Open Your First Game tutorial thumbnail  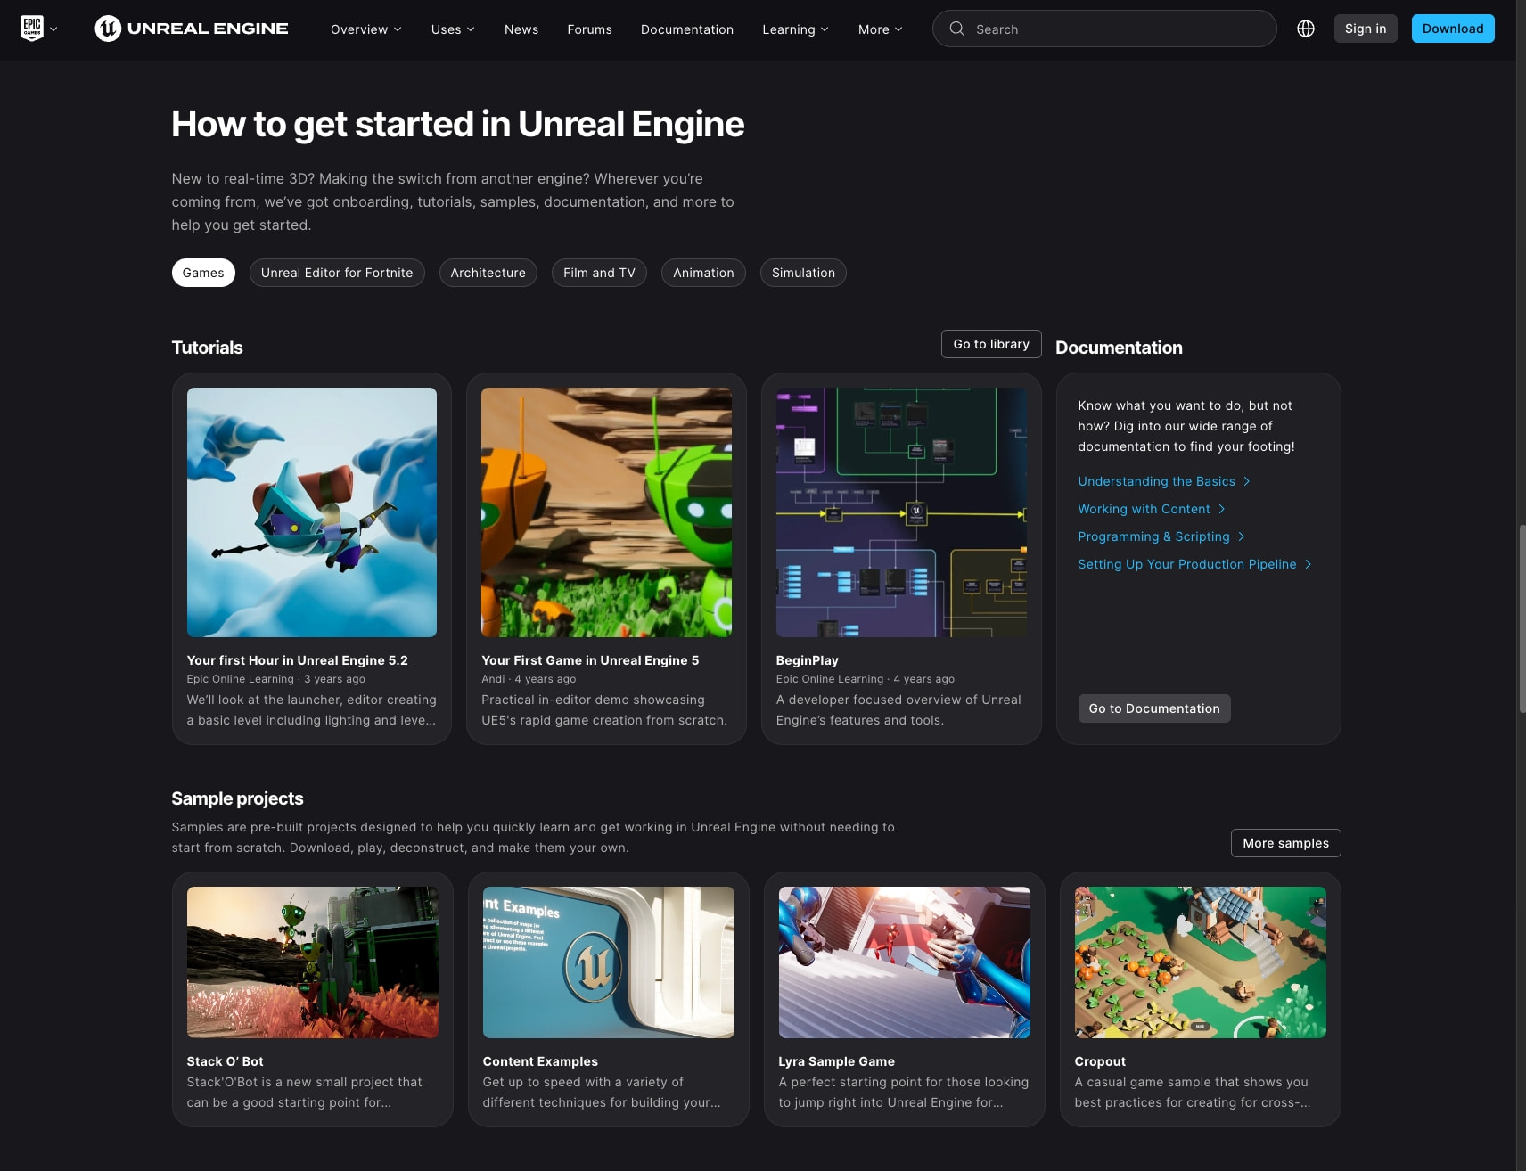coord(606,512)
